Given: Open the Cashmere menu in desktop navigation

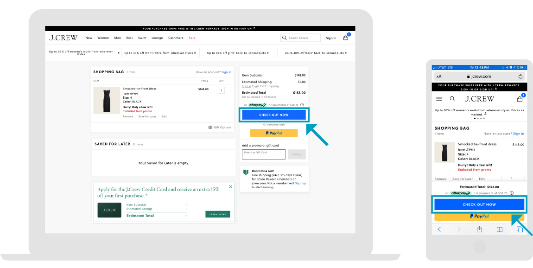Looking at the screenshot, I should (176, 38).
